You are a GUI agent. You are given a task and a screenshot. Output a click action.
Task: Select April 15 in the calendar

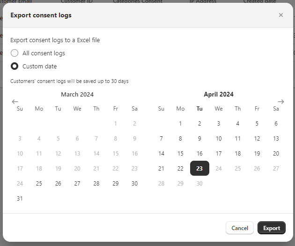180,154
